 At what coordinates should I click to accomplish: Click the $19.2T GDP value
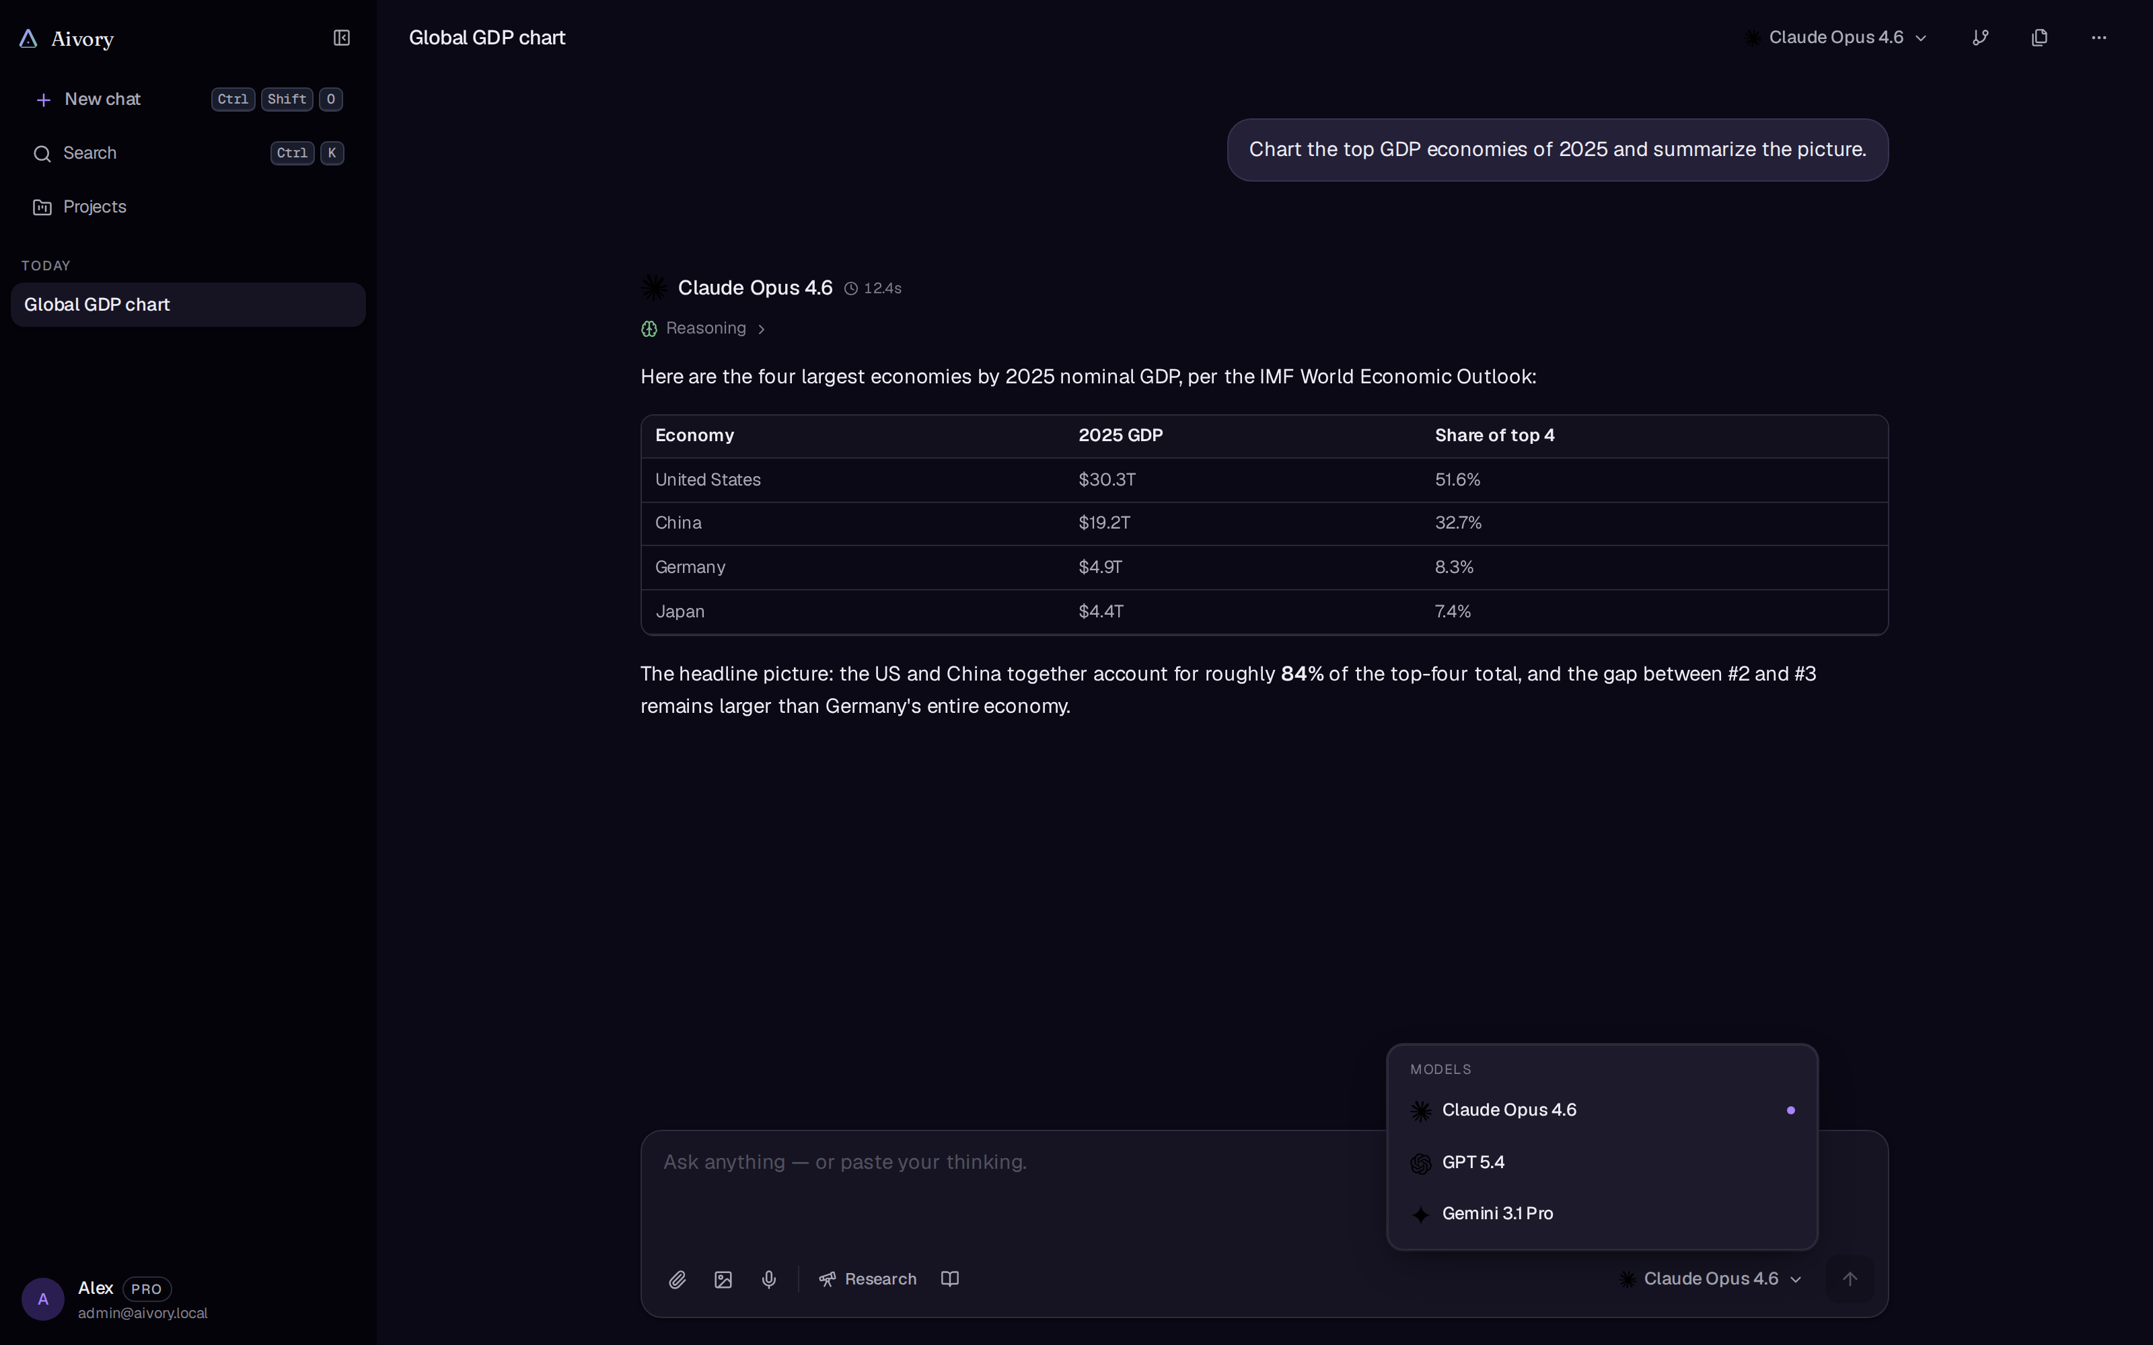click(x=1104, y=523)
